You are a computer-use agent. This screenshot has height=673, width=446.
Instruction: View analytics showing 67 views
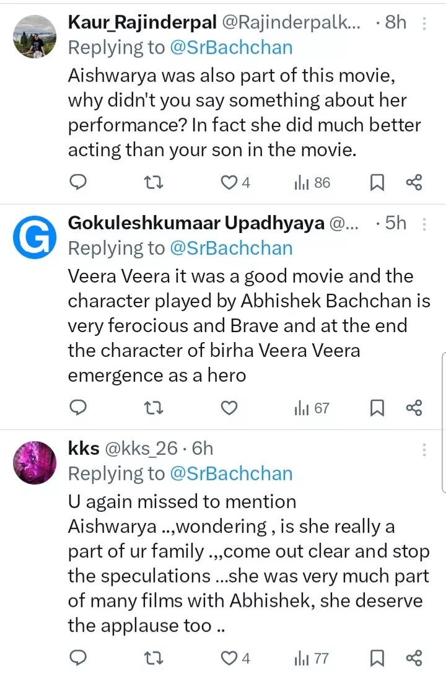coord(312,408)
